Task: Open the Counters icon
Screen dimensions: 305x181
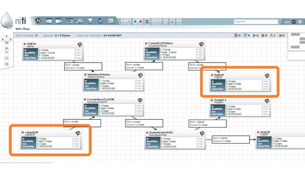Action: click(x=294, y=22)
